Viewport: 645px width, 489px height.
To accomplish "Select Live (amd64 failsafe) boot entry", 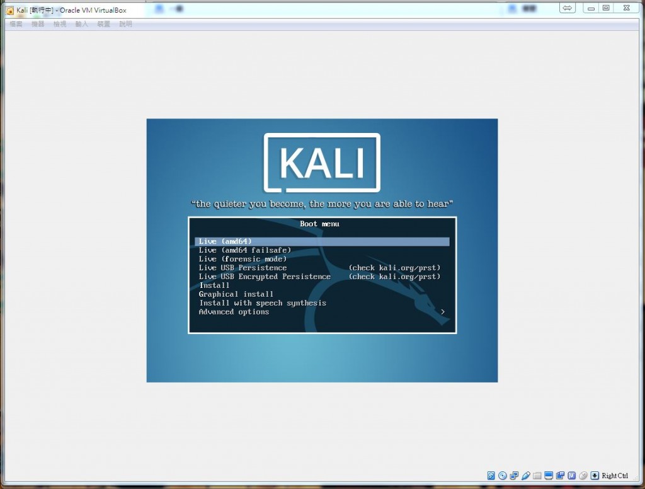I will [322, 250].
